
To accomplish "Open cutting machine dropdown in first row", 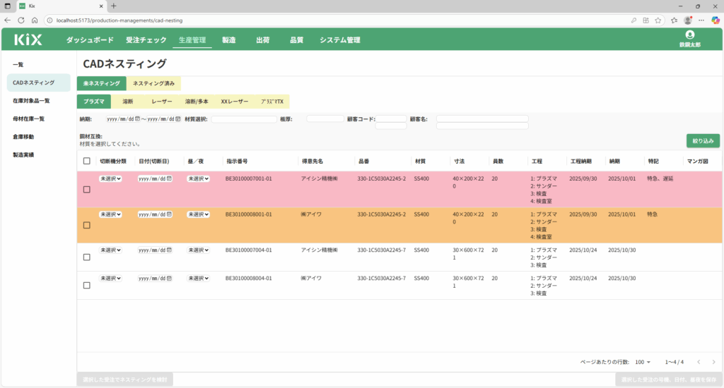I will coord(110,179).
